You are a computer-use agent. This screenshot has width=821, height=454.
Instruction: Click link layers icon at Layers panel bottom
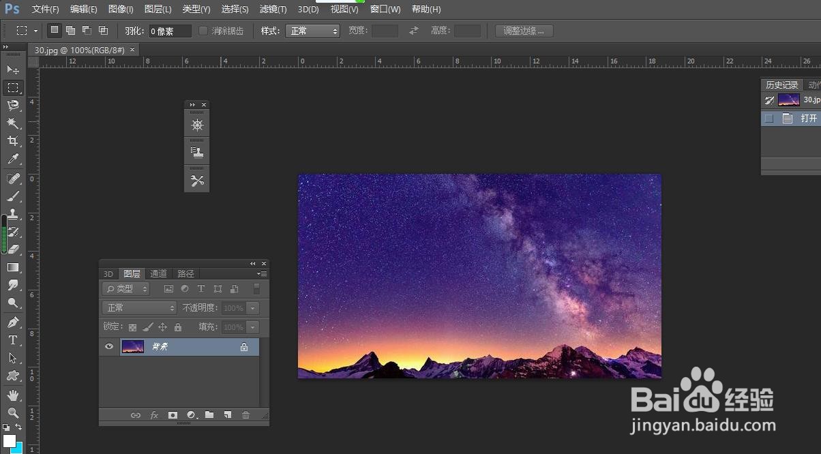point(136,415)
